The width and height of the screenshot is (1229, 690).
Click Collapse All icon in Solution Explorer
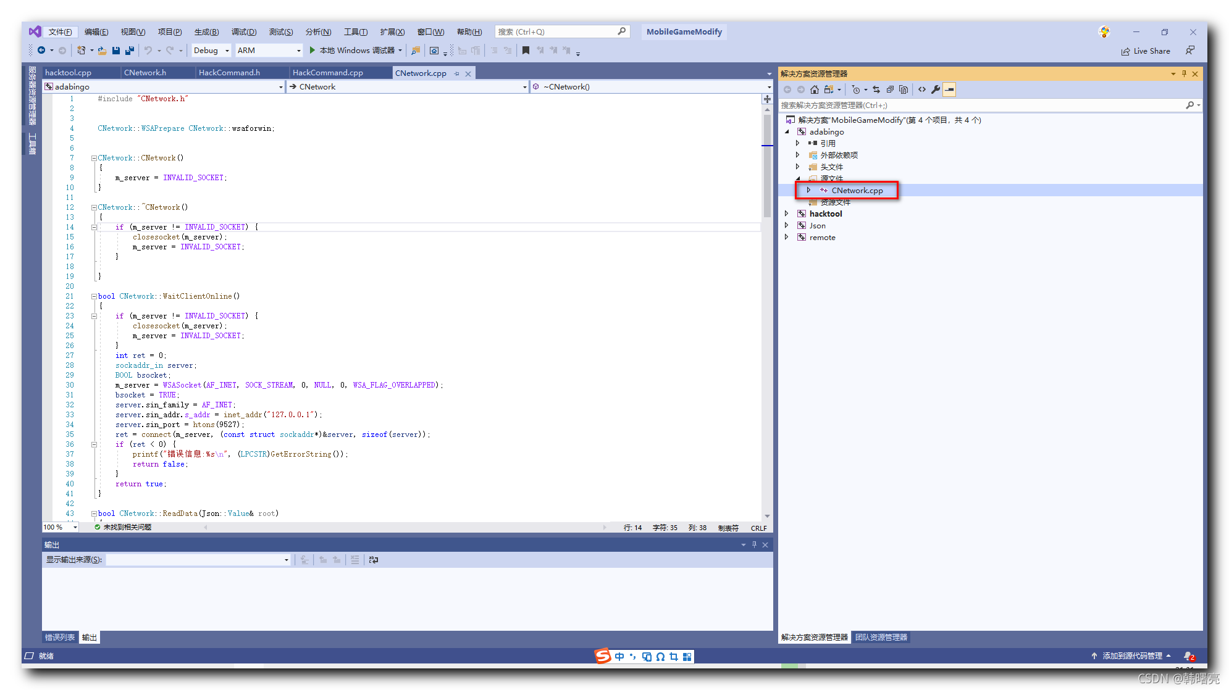890,89
